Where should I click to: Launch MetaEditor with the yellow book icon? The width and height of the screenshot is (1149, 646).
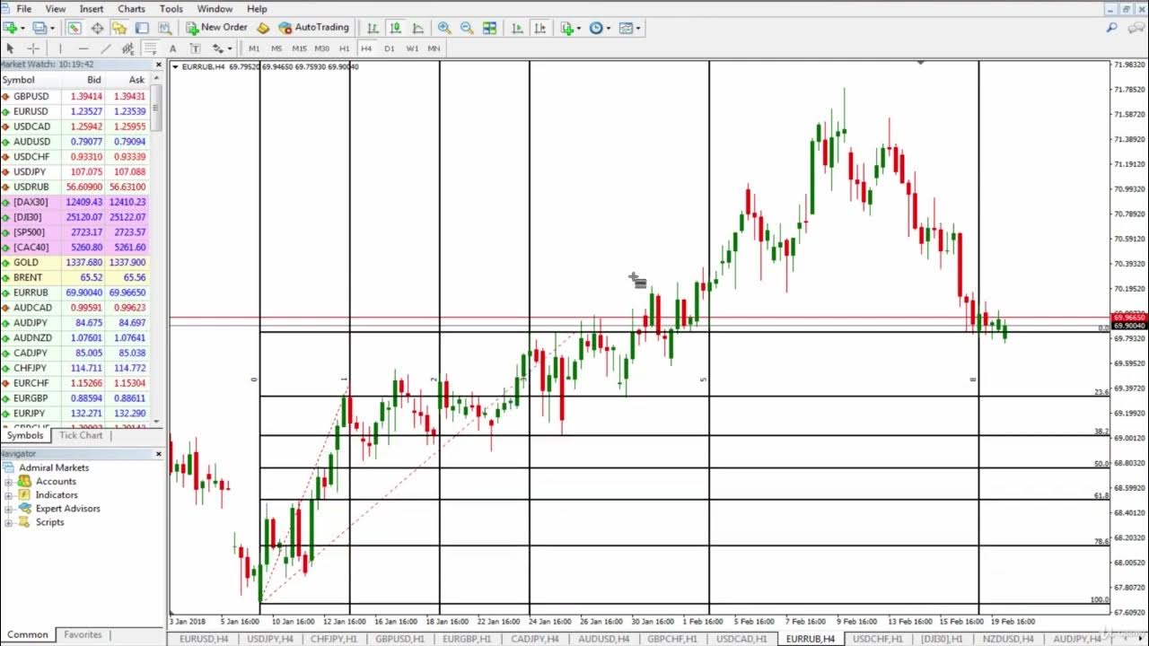point(263,28)
